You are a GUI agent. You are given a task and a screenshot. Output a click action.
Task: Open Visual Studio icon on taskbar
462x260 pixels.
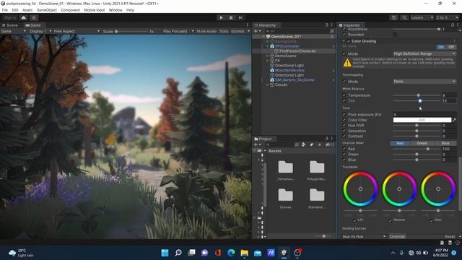click(x=271, y=253)
